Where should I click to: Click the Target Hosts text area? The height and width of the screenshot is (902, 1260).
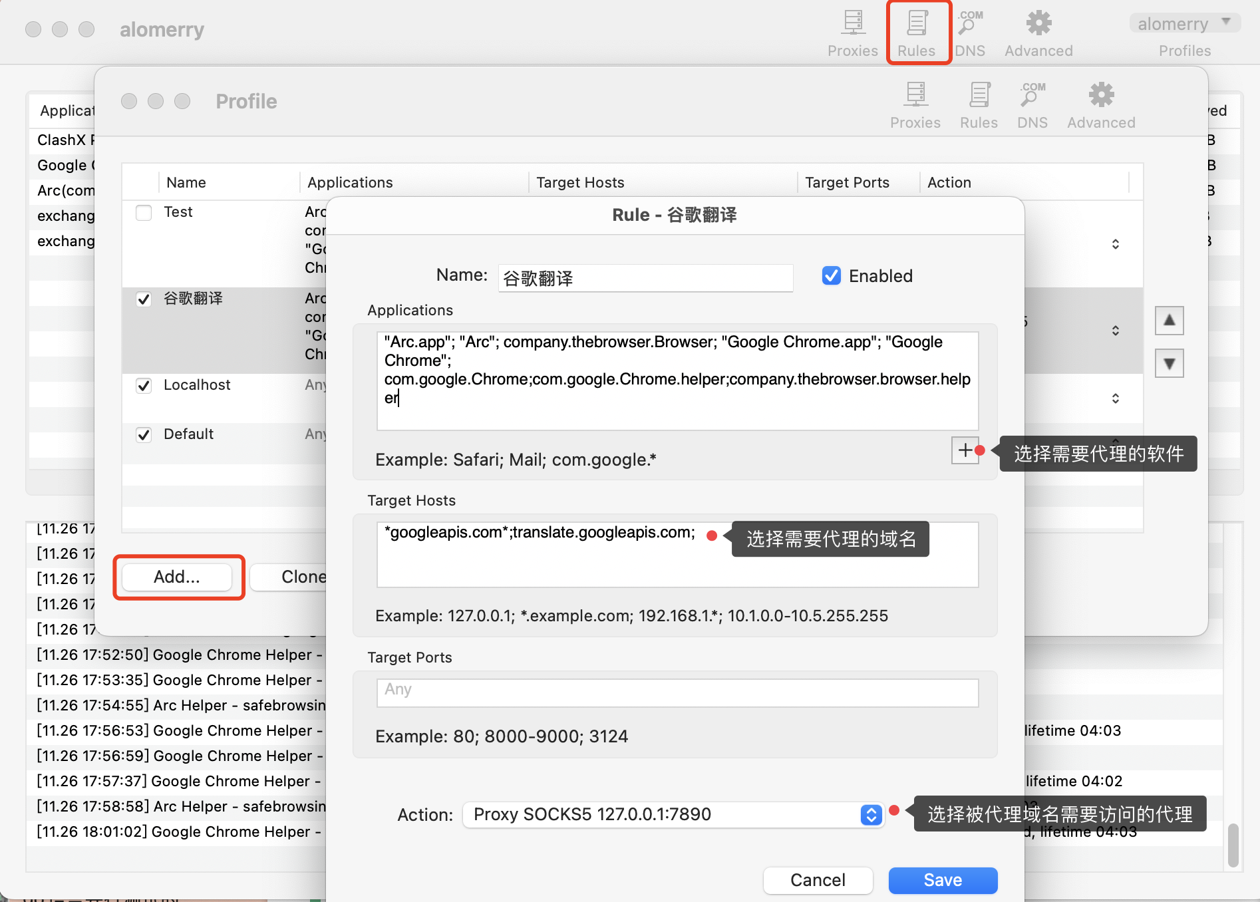(677, 554)
